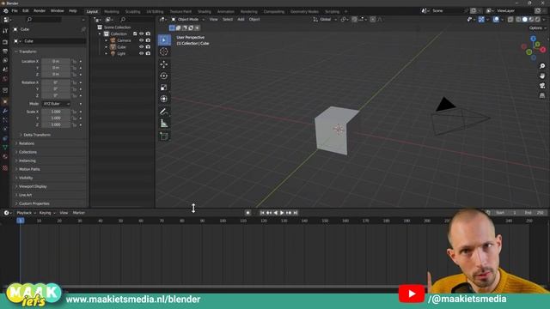Pick the Measure tool
Screen dimensions: 550x309
click(164, 124)
